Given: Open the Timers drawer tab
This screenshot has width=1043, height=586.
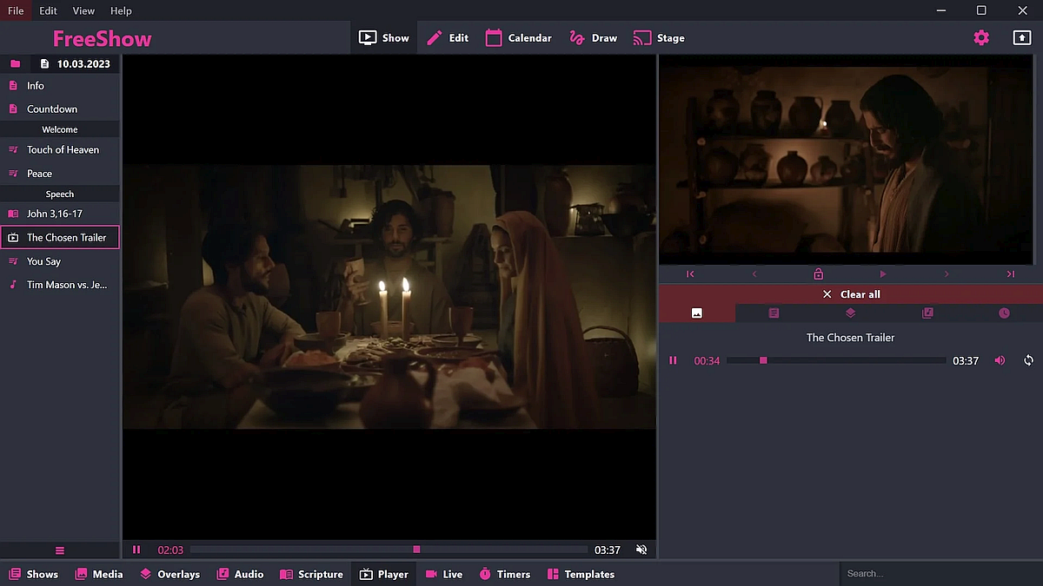Looking at the screenshot, I should tap(504, 574).
